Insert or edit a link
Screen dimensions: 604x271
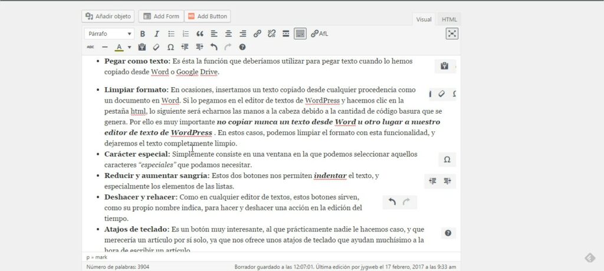[257, 34]
